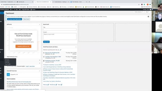Select All Users in the Users flyout

click(x=7, y=60)
